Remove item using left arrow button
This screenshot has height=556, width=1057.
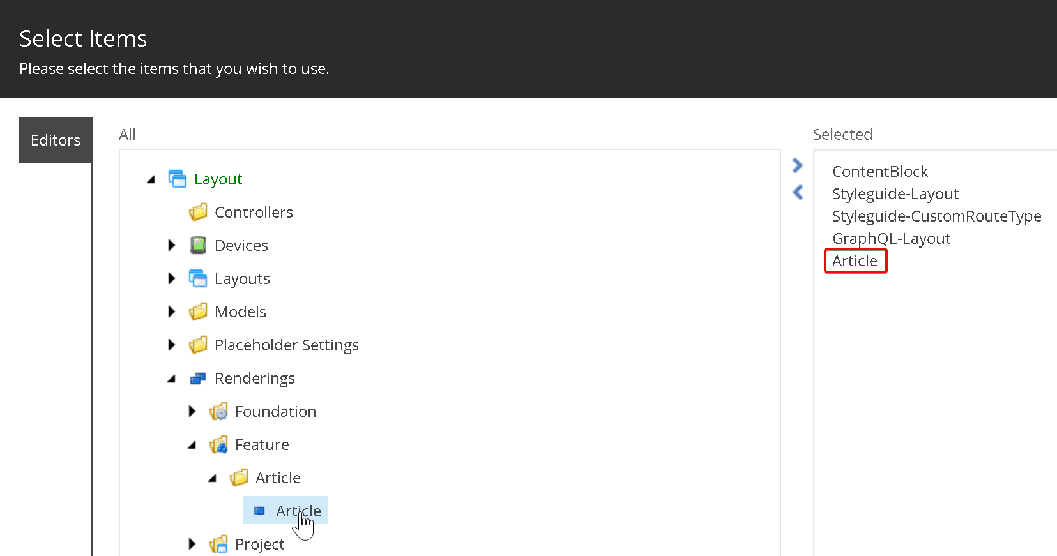[797, 192]
